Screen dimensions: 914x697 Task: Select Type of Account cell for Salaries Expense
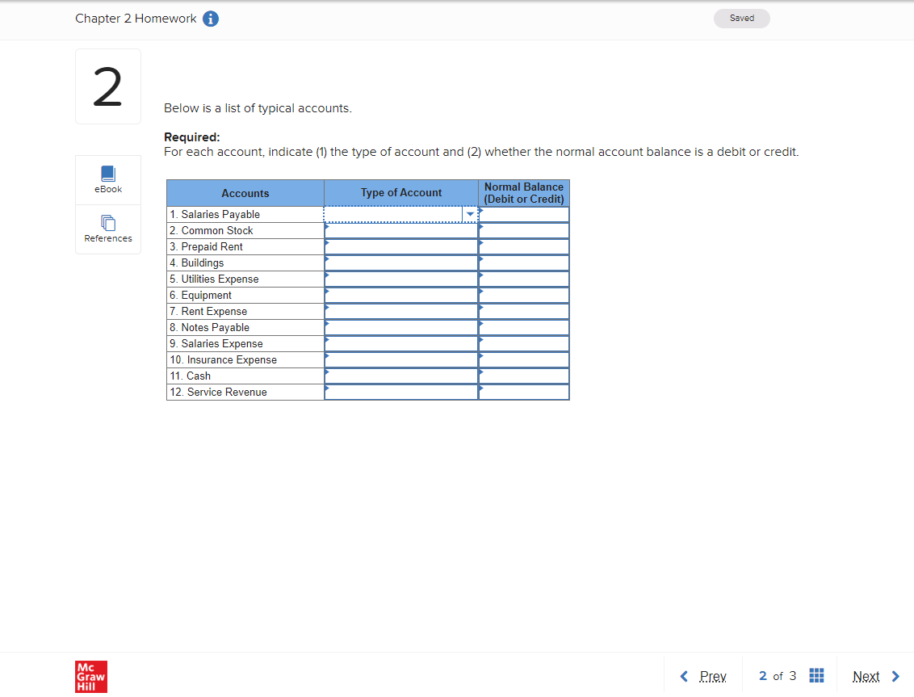[401, 343]
